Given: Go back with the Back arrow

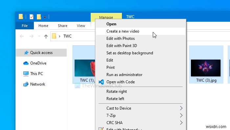Looking at the screenshot, I should [22, 36].
